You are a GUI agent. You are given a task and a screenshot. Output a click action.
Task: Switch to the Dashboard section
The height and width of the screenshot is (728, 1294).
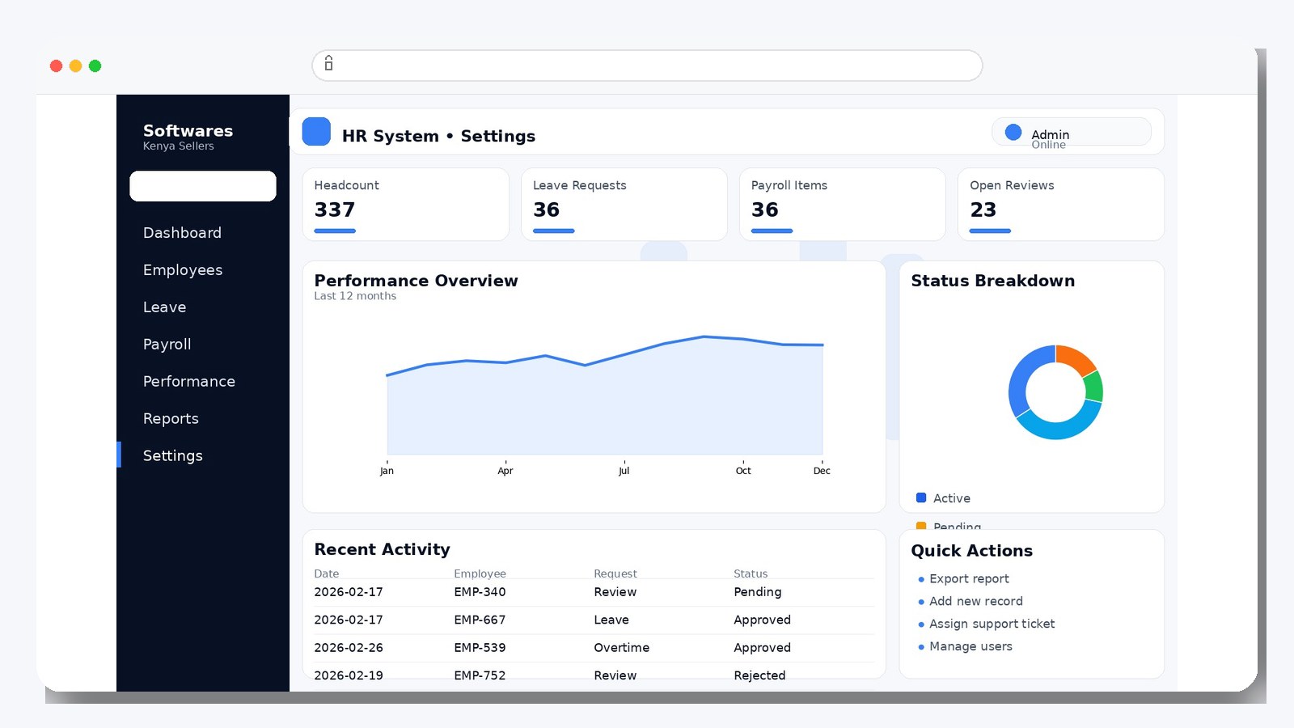tap(182, 233)
